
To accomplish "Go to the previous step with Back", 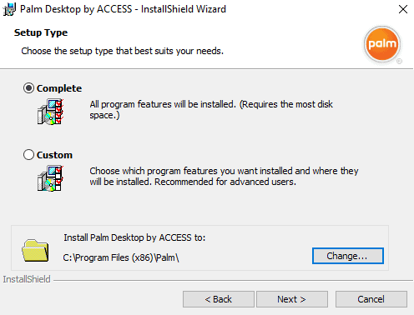I will [219, 299].
